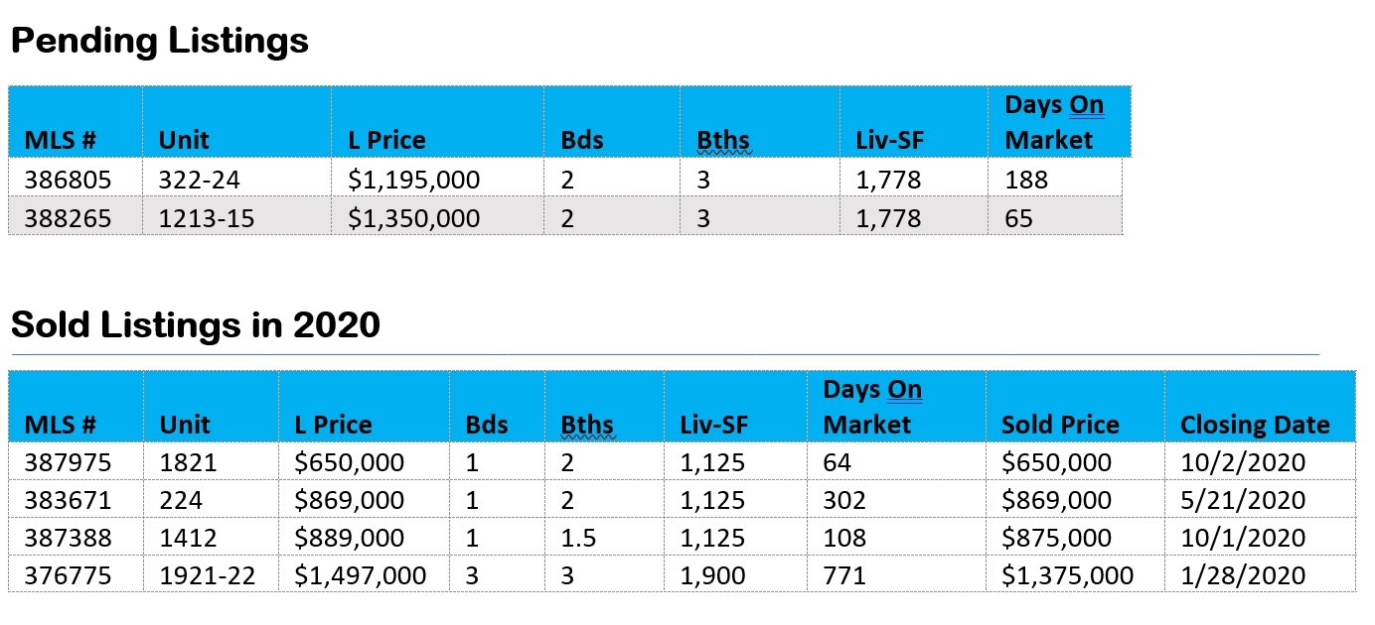1375x625 pixels.
Task: Click the Sold Price column header
Action: (1060, 426)
